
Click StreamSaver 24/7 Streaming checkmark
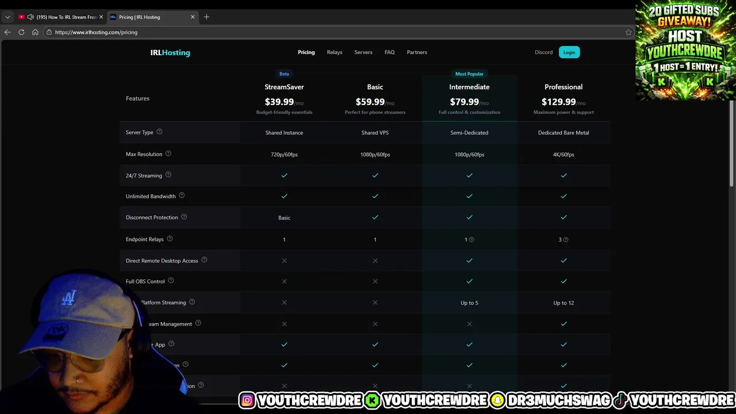point(284,175)
